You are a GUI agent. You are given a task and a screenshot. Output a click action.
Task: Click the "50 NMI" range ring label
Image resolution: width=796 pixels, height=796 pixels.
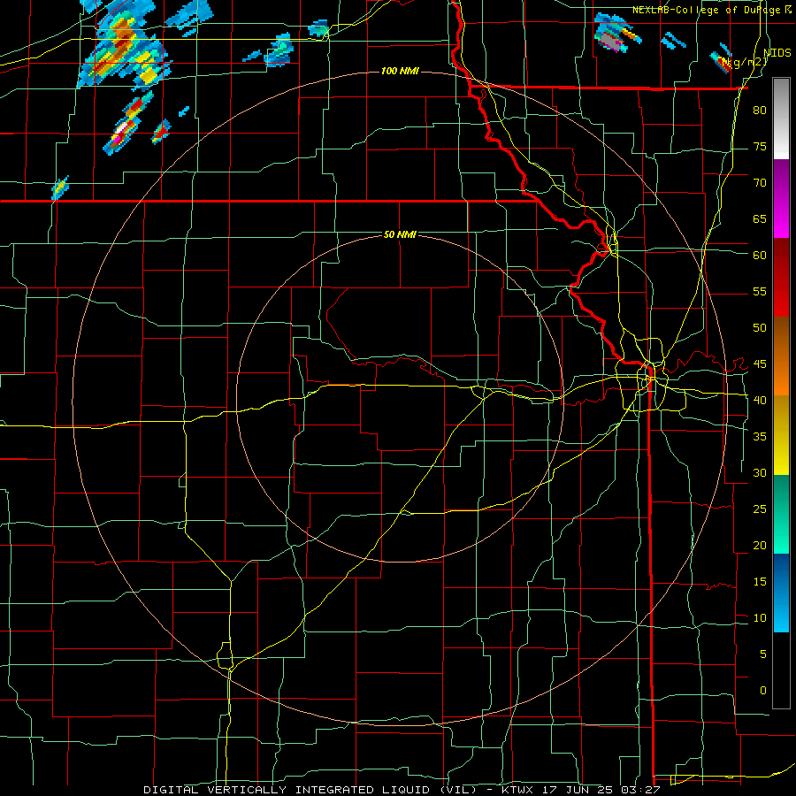click(400, 234)
